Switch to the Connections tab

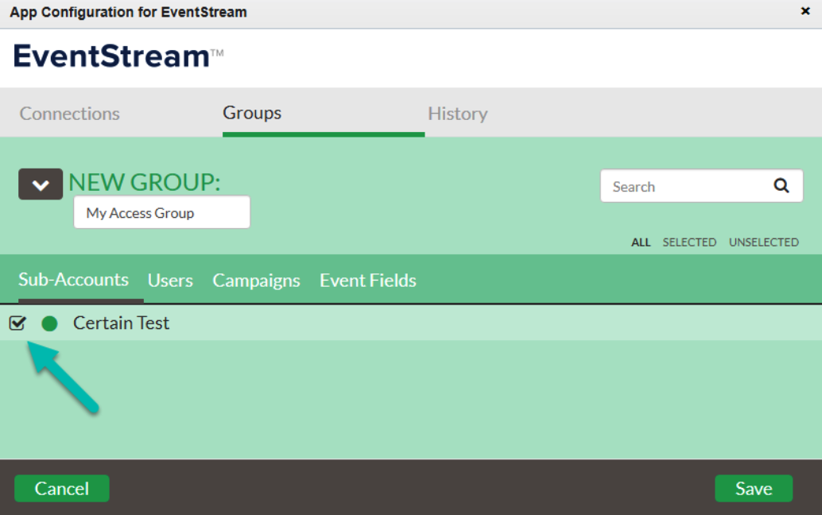(70, 114)
